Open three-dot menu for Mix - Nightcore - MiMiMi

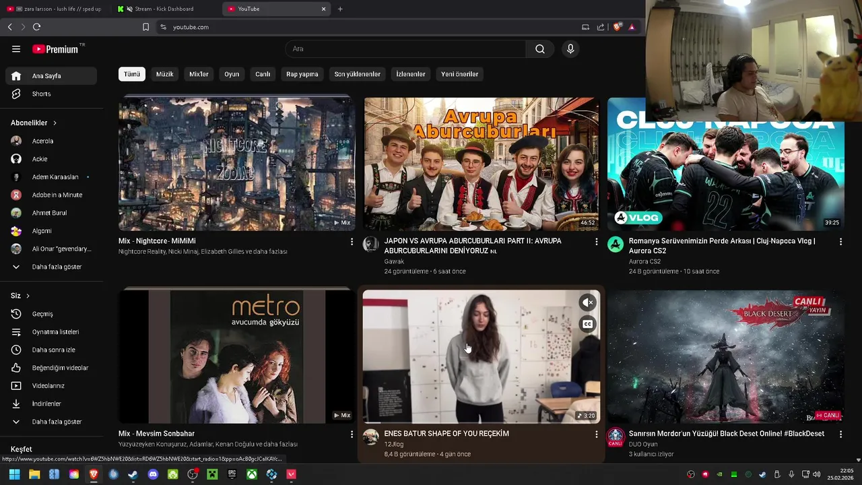[x=352, y=241]
